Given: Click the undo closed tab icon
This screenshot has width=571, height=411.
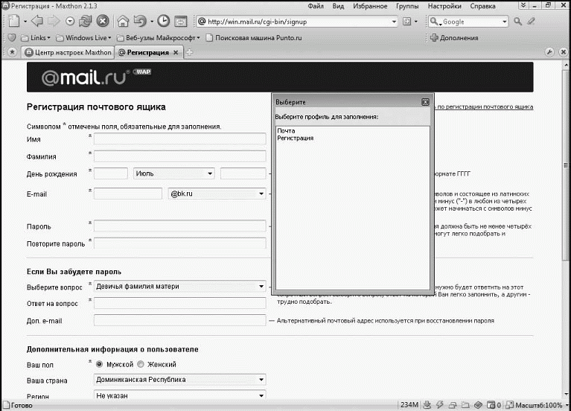Looking at the screenshot, I should tap(140, 22).
